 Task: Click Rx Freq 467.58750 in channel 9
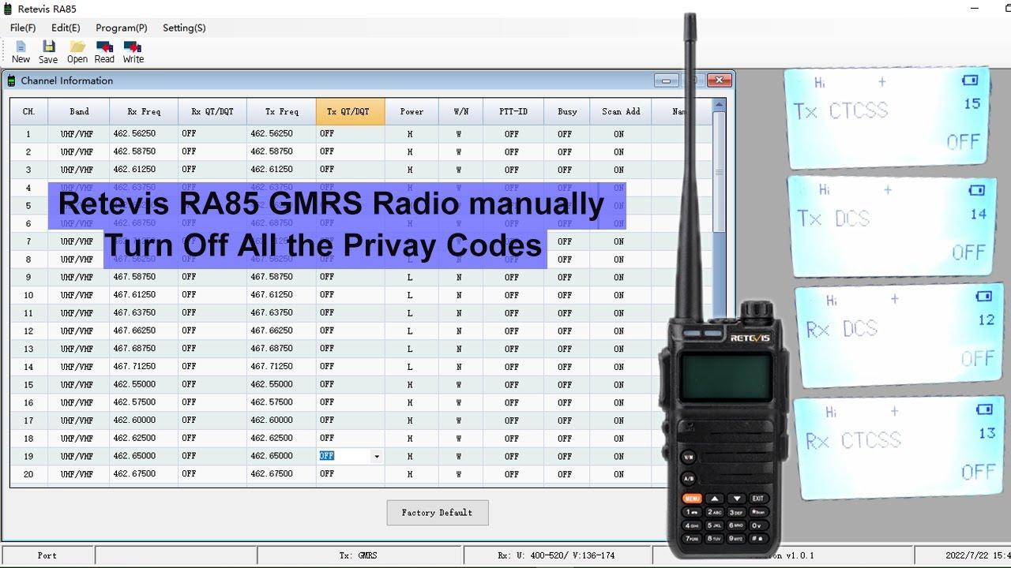pos(144,277)
